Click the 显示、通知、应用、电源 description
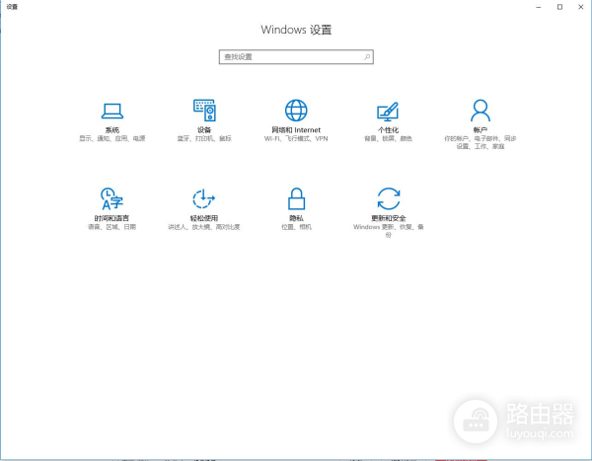Viewport: 592px width, 461px height. [112, 138]
